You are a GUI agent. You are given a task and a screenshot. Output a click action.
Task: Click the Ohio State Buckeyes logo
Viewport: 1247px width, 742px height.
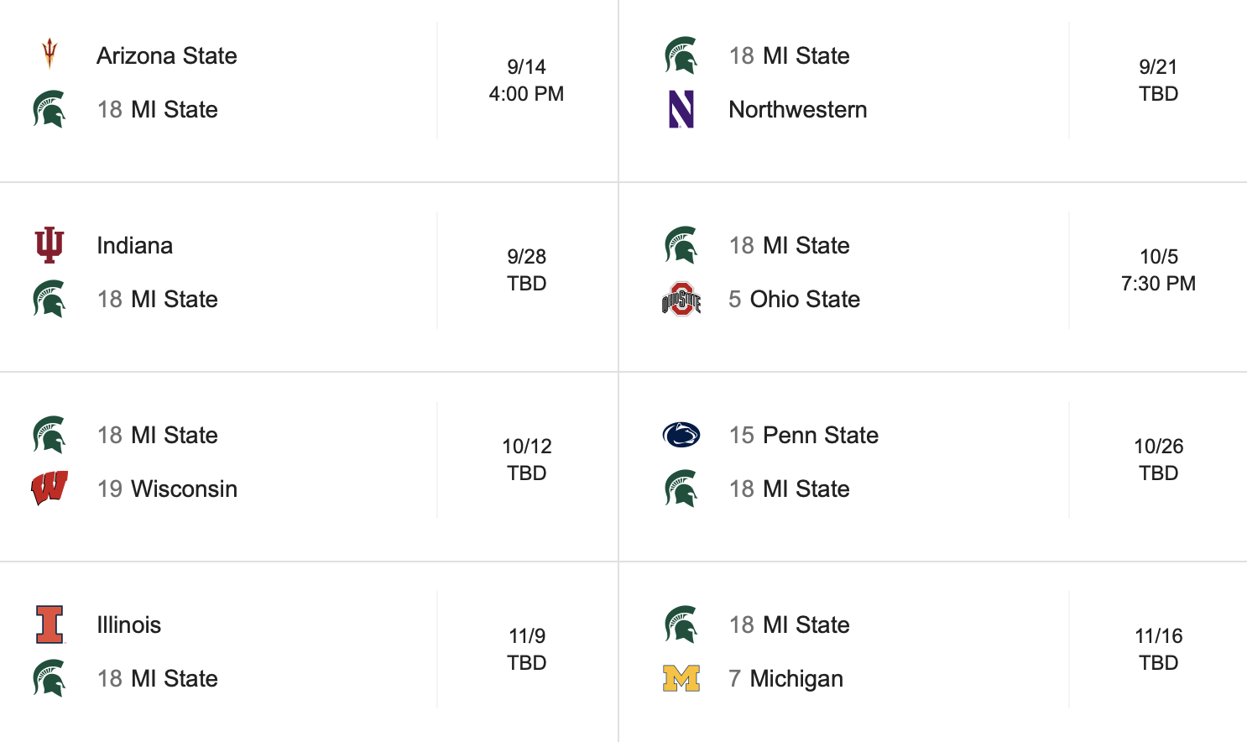pos(681,299)
